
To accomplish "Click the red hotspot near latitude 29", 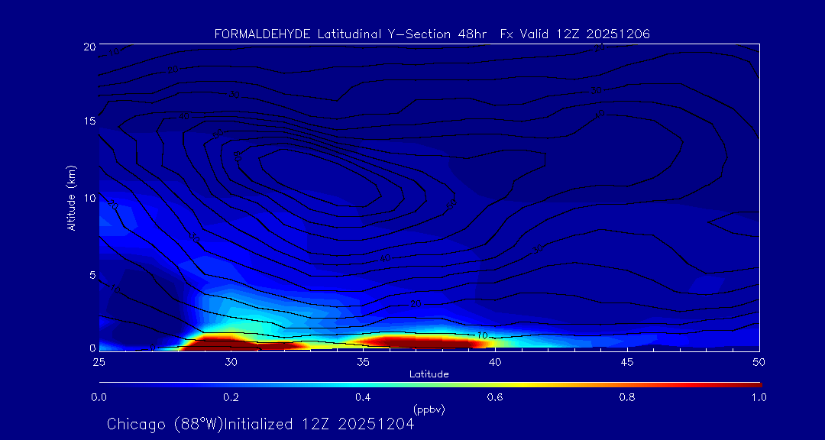I will pyautogui.click(x=218, y=341).
